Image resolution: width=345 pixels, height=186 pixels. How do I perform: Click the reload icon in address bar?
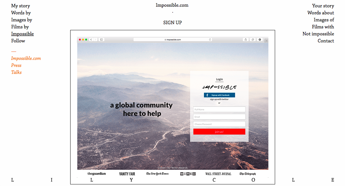pyautogui.click(x=210, y=39)
